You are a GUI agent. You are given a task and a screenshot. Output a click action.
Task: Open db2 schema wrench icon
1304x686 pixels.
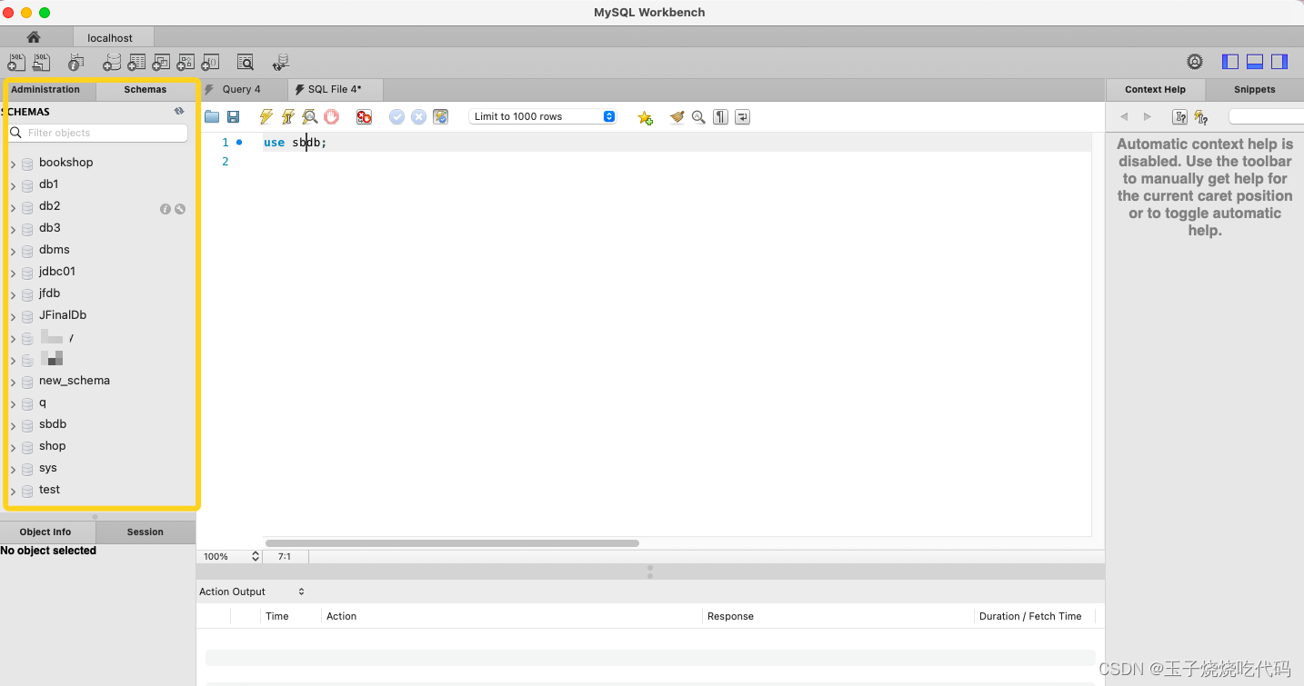[180, 208]
